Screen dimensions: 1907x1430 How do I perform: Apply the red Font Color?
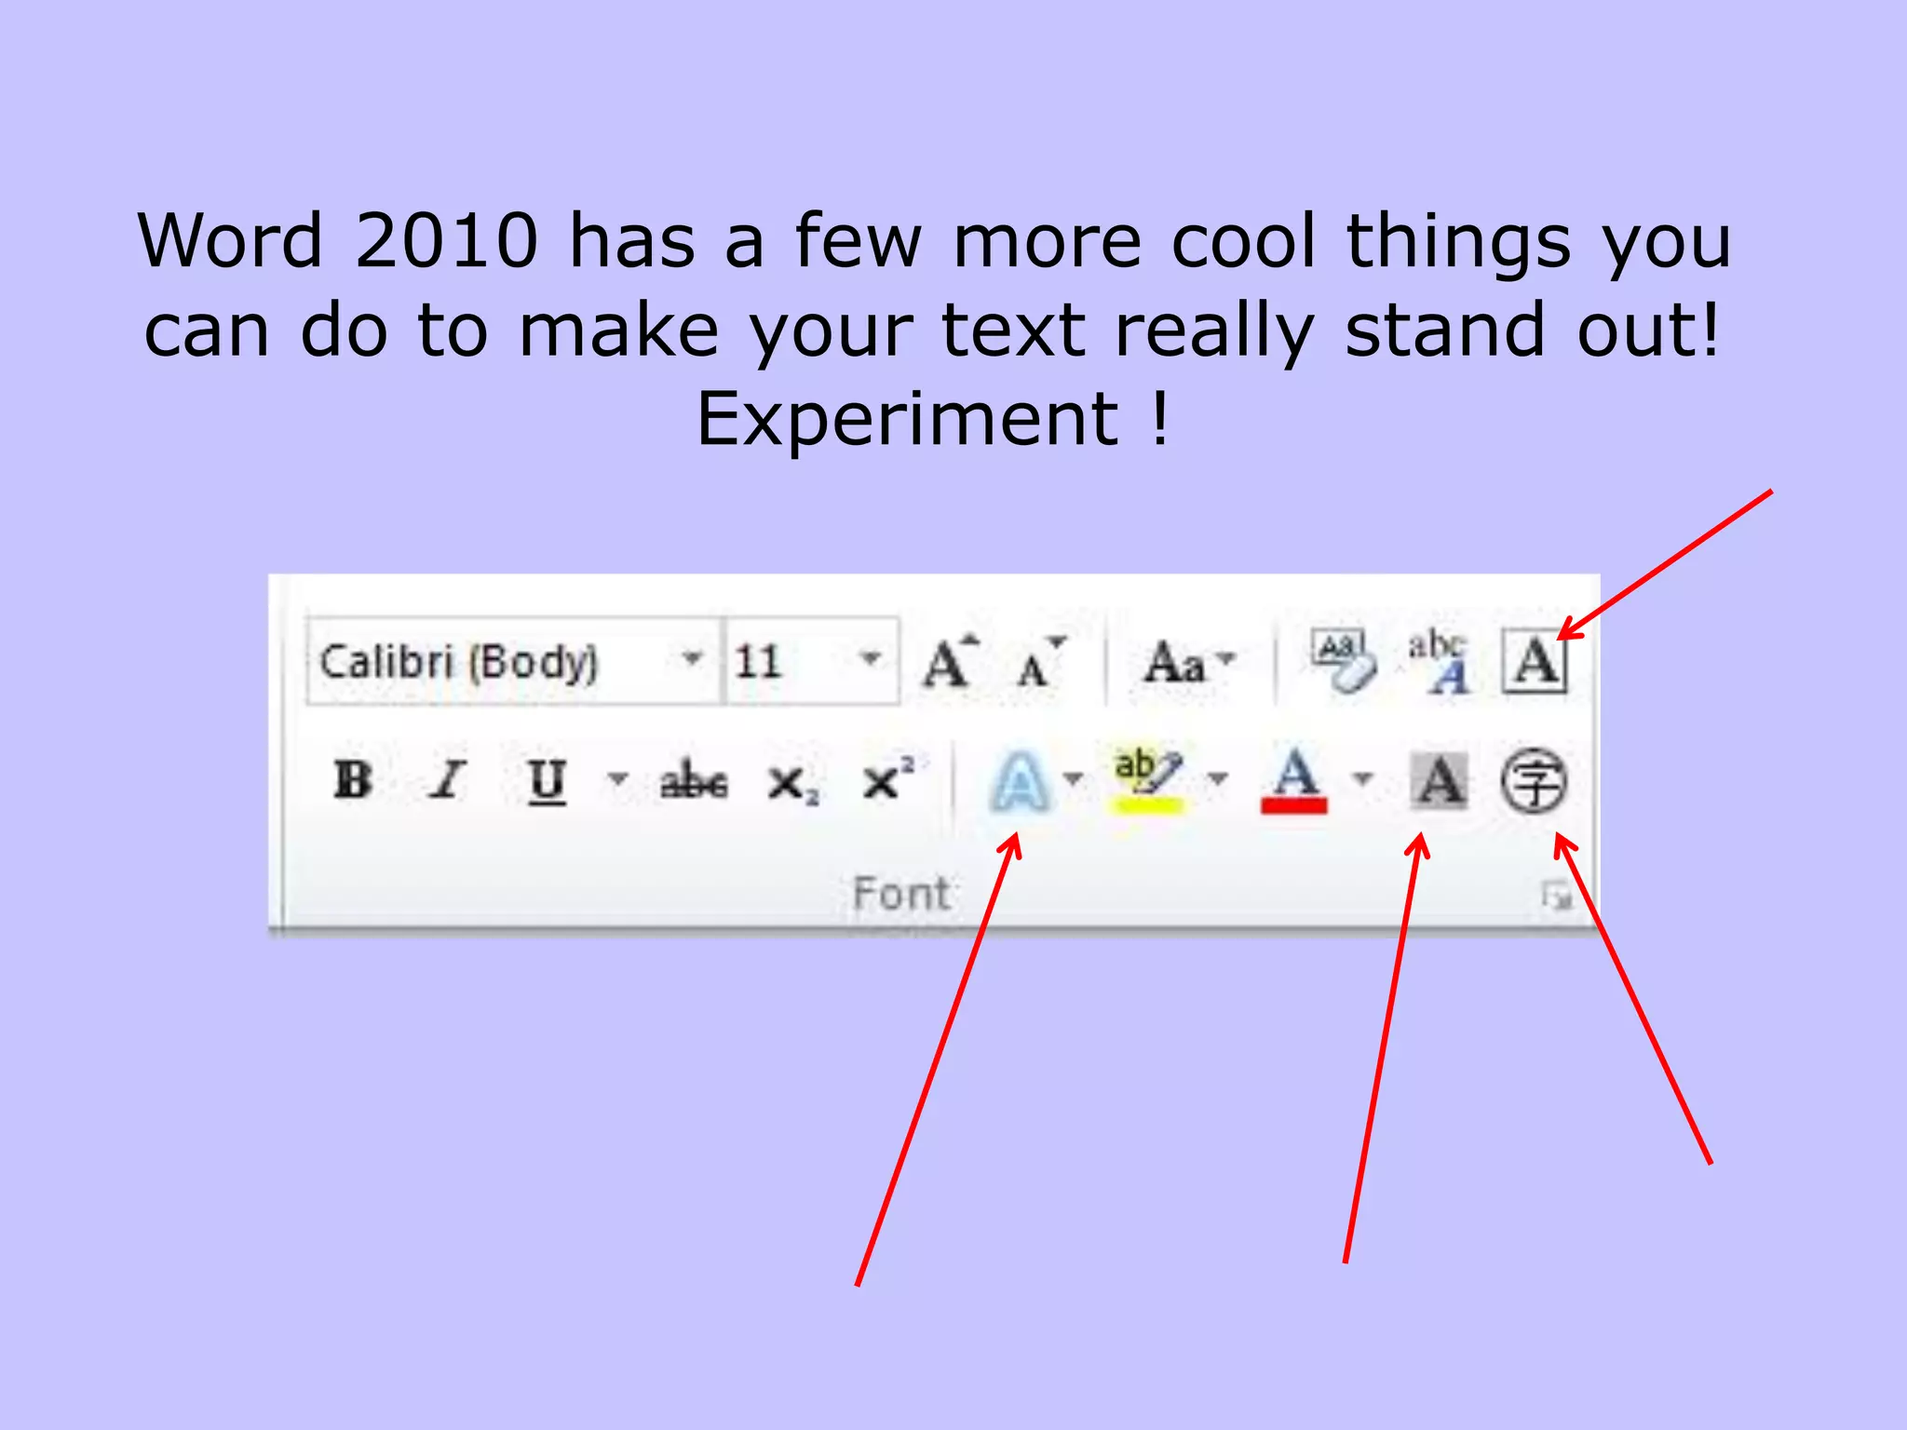[1293, 780]
